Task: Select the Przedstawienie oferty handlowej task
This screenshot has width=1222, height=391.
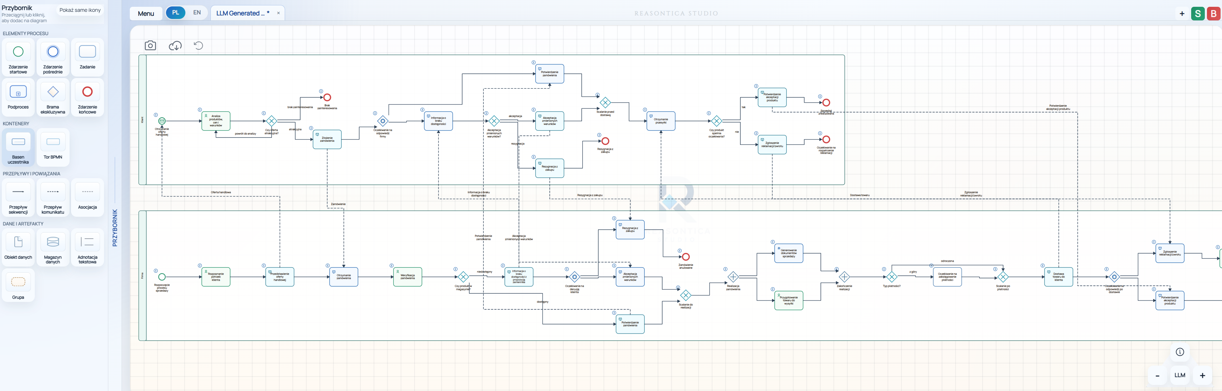Action: (x=280, y=277)
